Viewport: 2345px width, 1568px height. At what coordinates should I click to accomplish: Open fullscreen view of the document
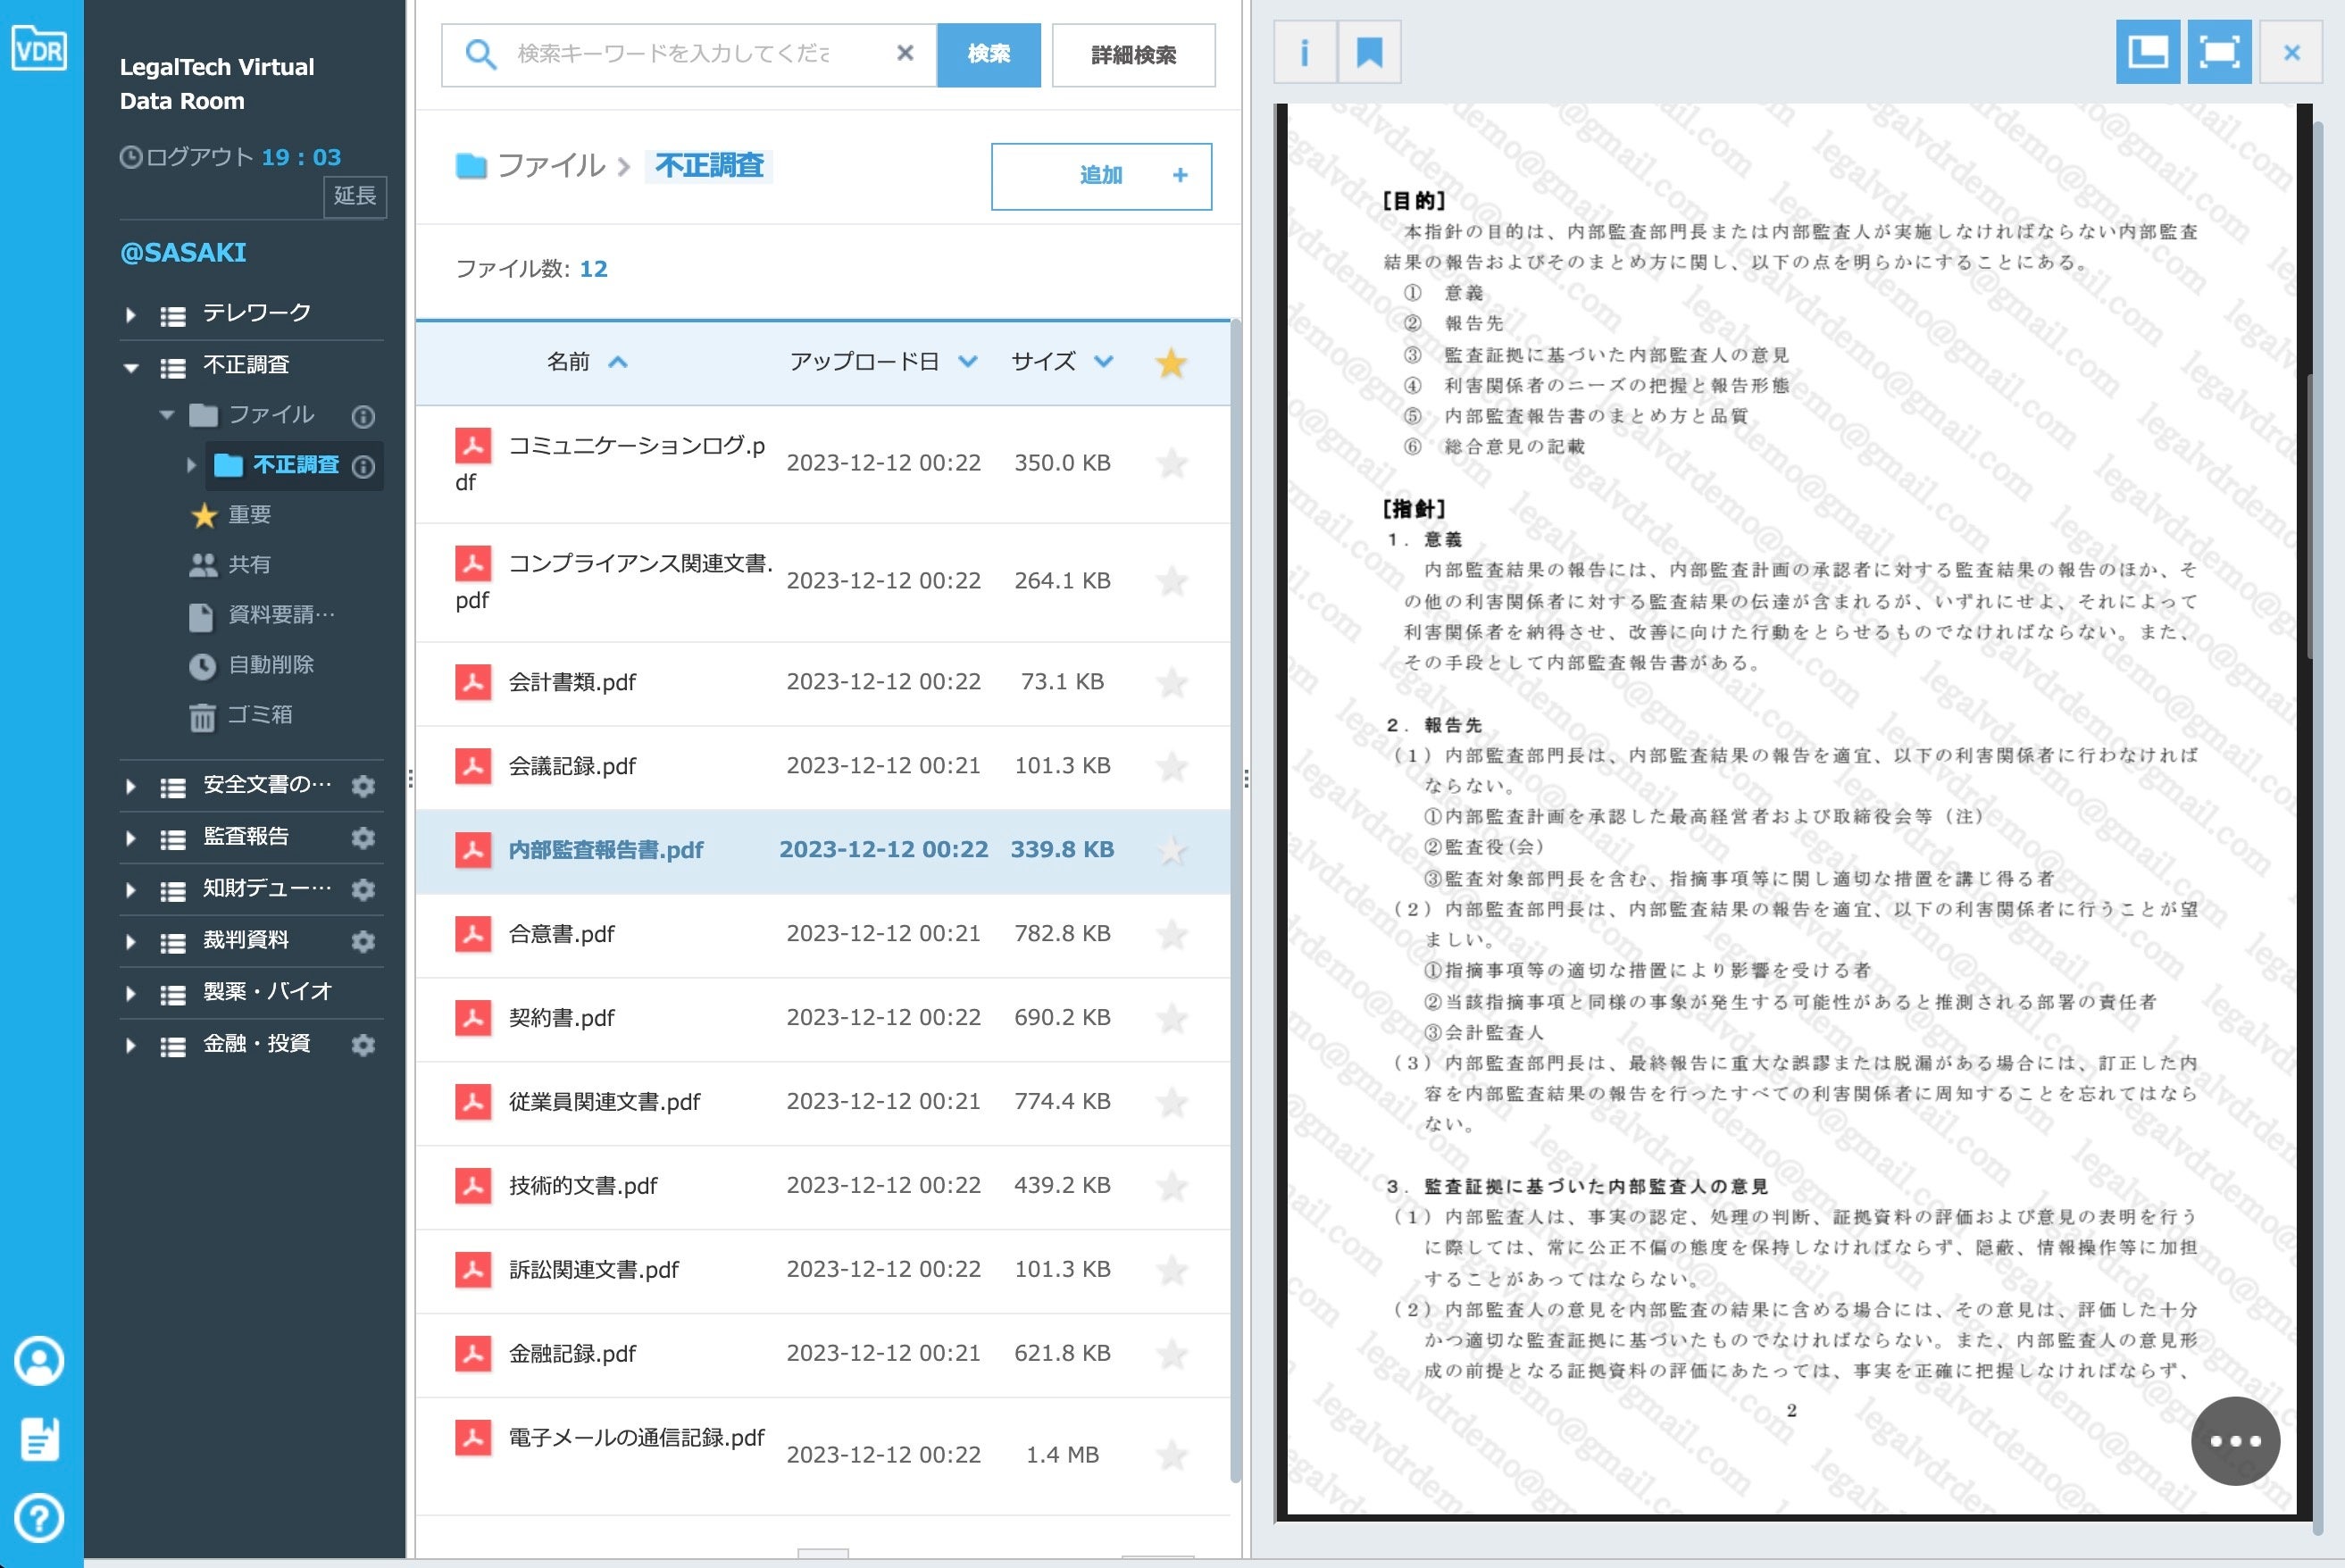pyautogui.click(x=2219, y=52)
